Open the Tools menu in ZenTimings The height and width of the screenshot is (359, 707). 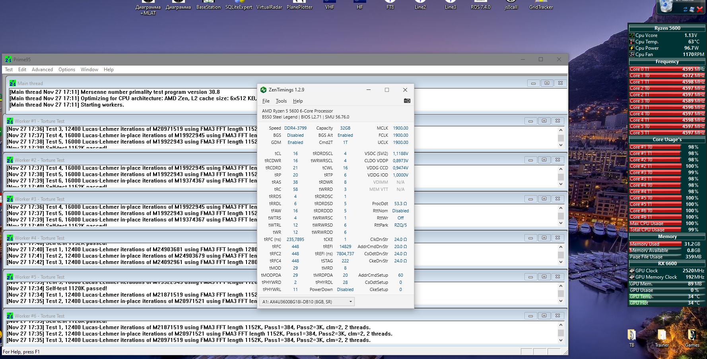click(281, 101)
